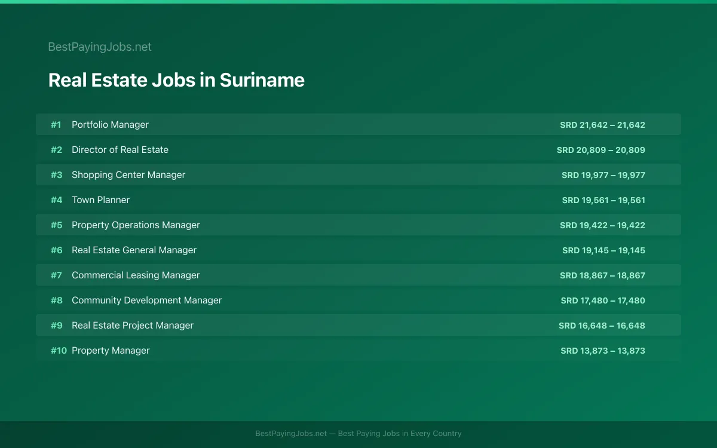717x448 pixels.
Task: Click the #3 rank number
Action: 56,175
